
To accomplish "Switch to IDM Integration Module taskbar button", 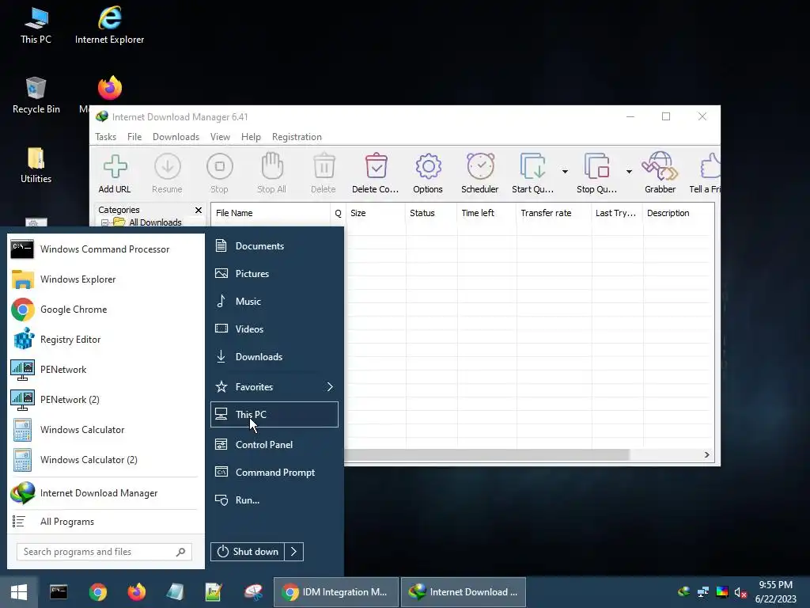I will coord(336,592).
